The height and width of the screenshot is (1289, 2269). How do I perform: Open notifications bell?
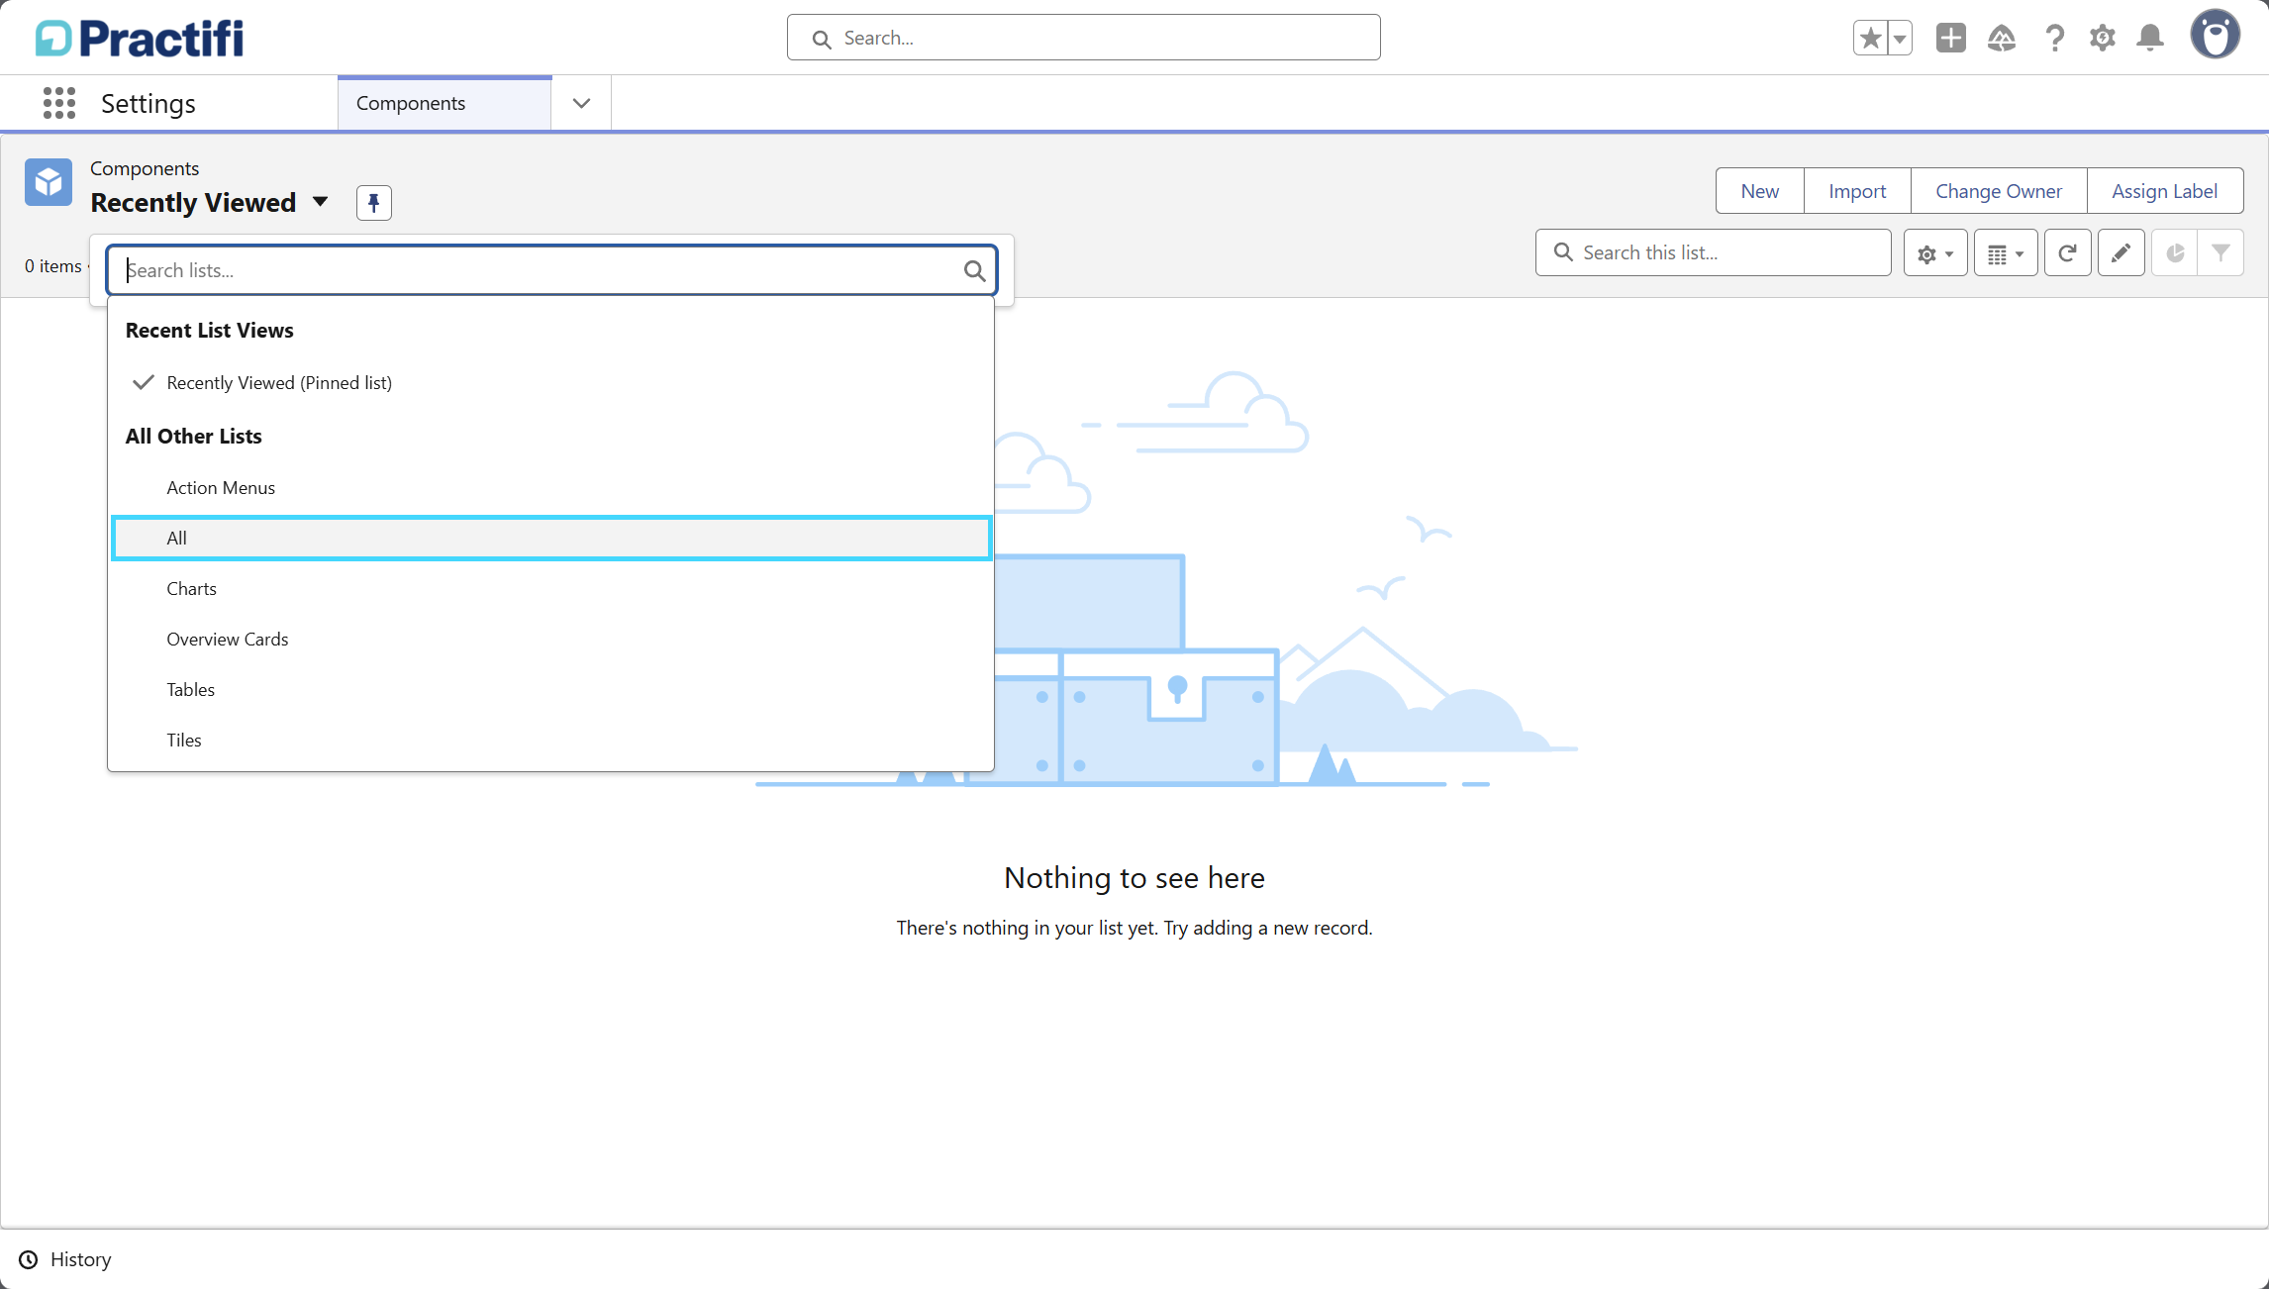pyautogui.click(x=2150, y=39)
